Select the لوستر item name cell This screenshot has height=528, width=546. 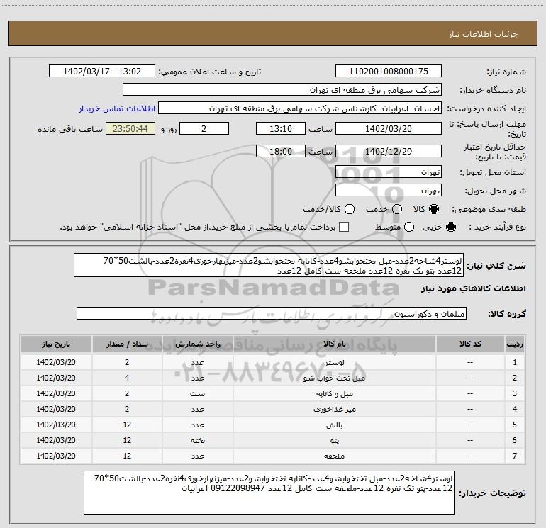[334, 362]
